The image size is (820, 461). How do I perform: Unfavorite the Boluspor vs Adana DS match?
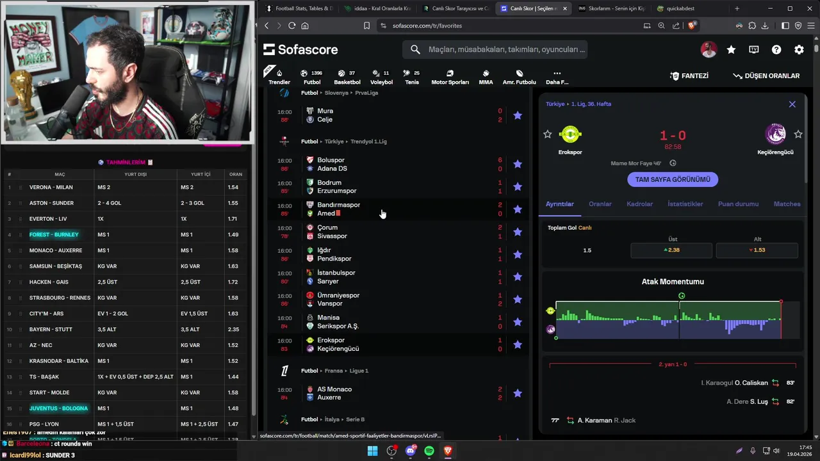(518, 164)
